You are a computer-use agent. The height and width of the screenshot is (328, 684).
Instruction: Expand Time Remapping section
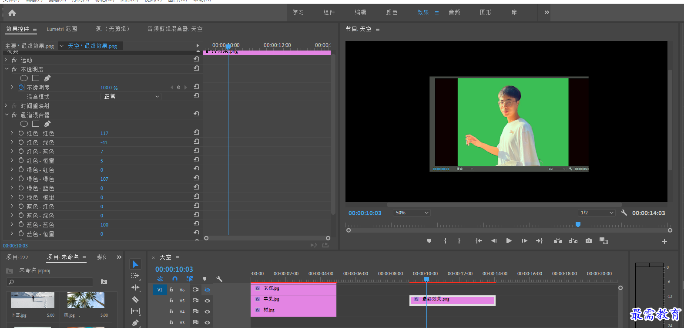[x=6, y=105]
